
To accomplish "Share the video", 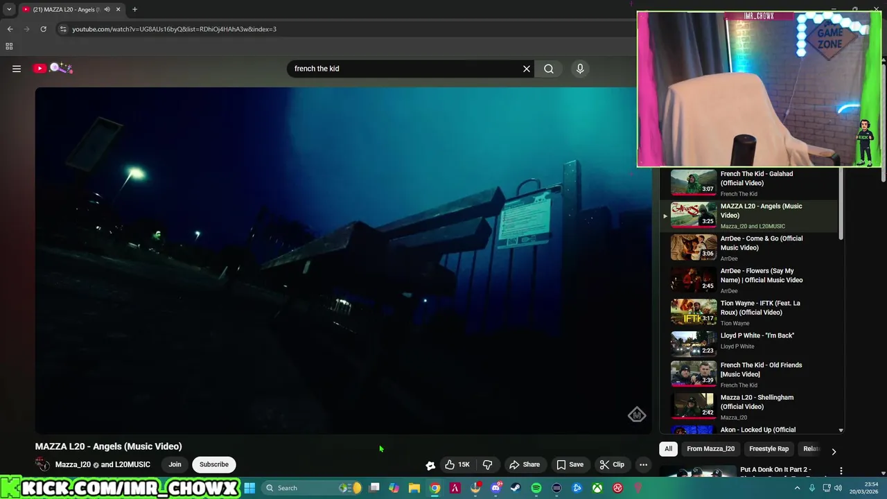I will pos(525,464).
